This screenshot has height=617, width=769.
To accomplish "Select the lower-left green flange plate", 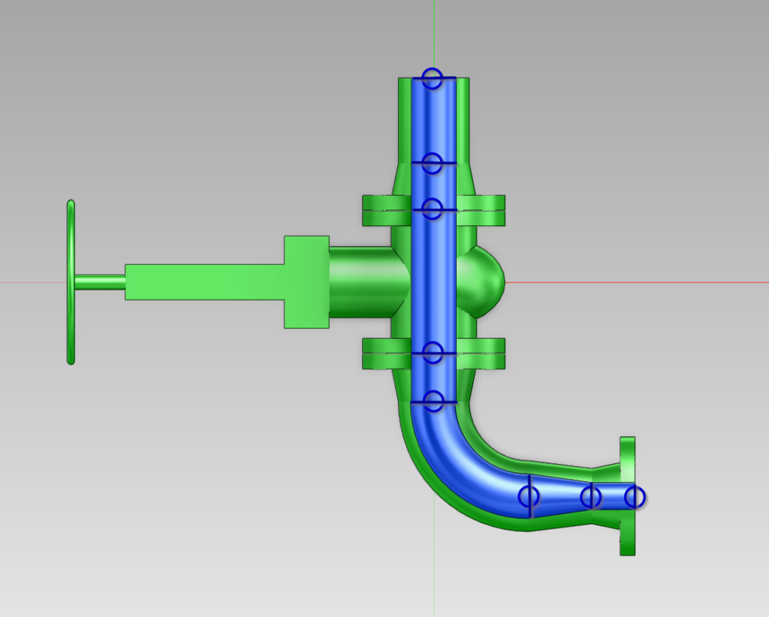I will pyautogui.click(x=385, y=354).
